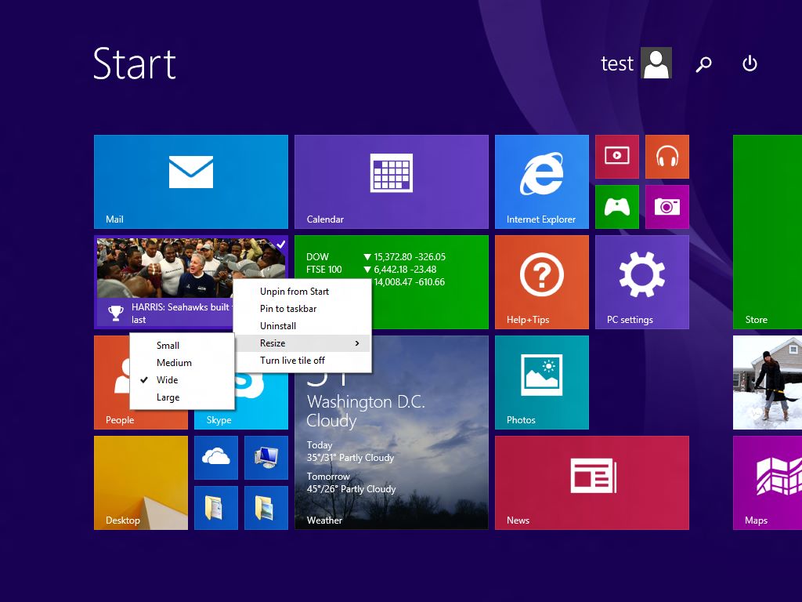Click the search magnifier icon
Image resolution: width=802 pixels, height=602 pixels.
click(x=703, y=64)
